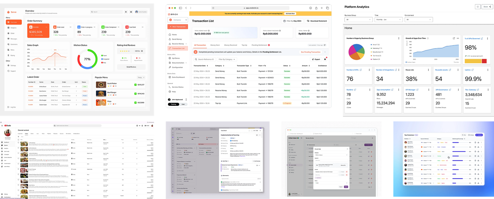
Task: Click the Platform Analytics download icon button
Action: point(478,6)
